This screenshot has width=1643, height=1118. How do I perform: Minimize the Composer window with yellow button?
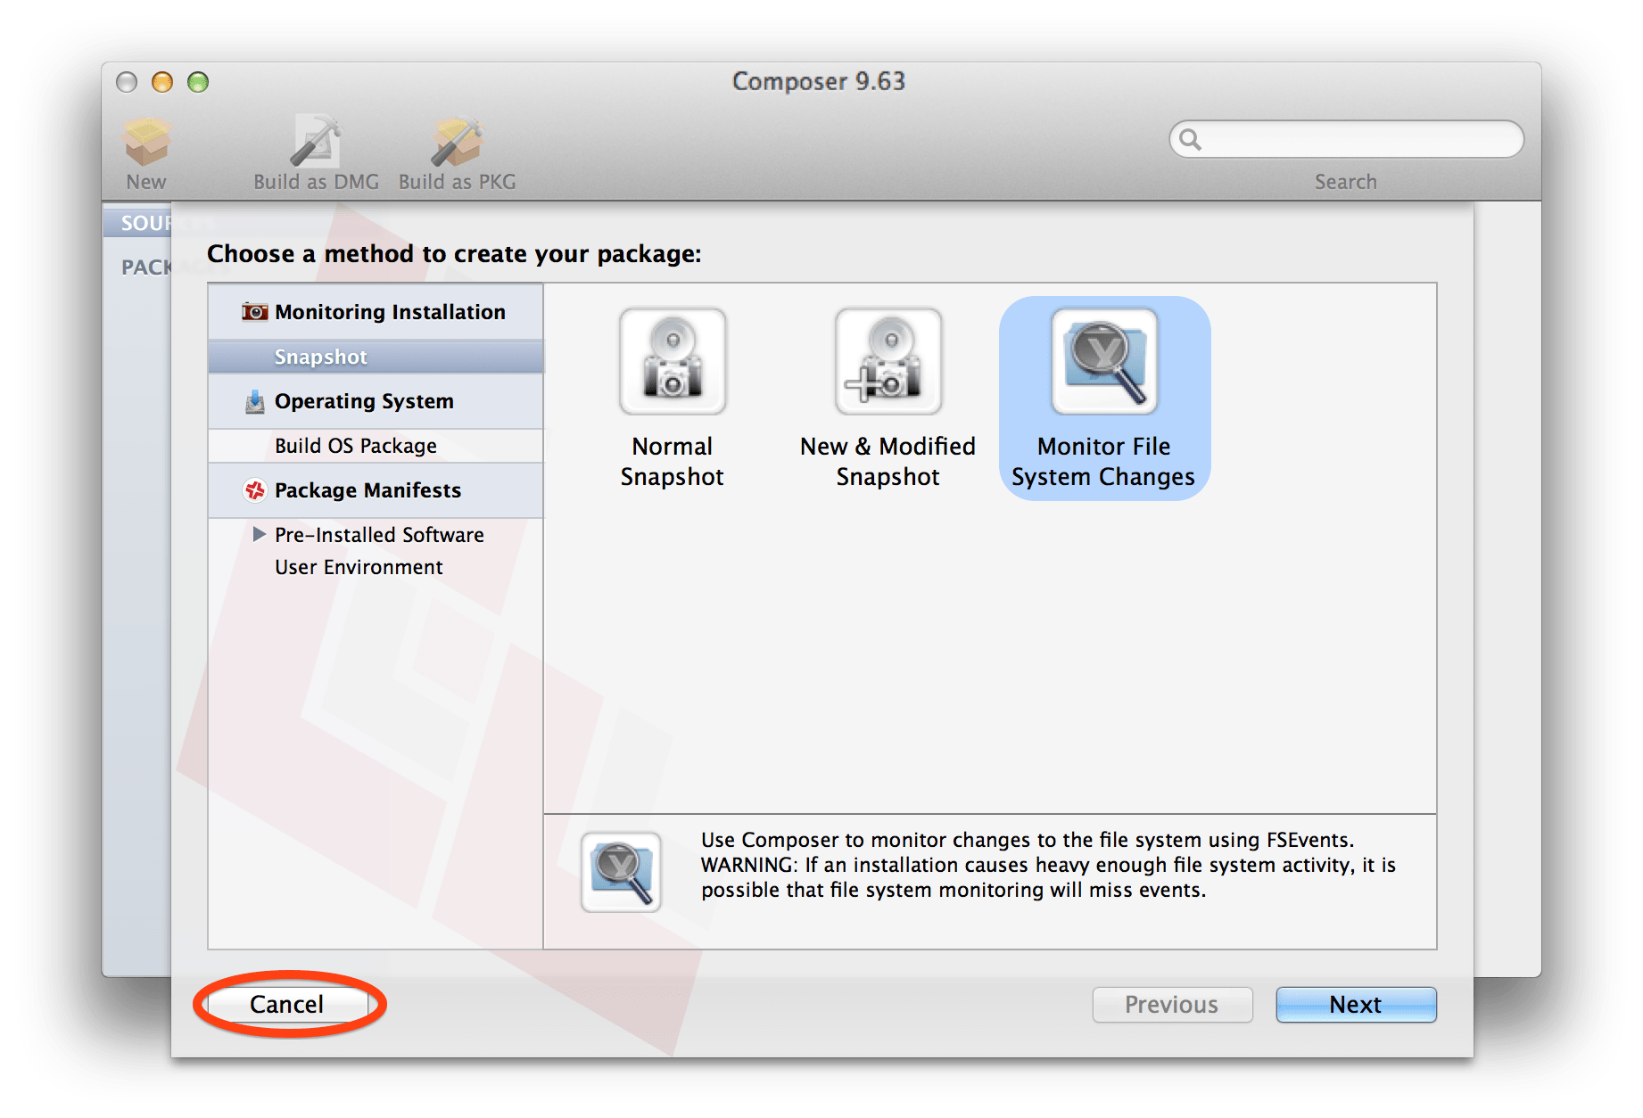pos(162,82)
